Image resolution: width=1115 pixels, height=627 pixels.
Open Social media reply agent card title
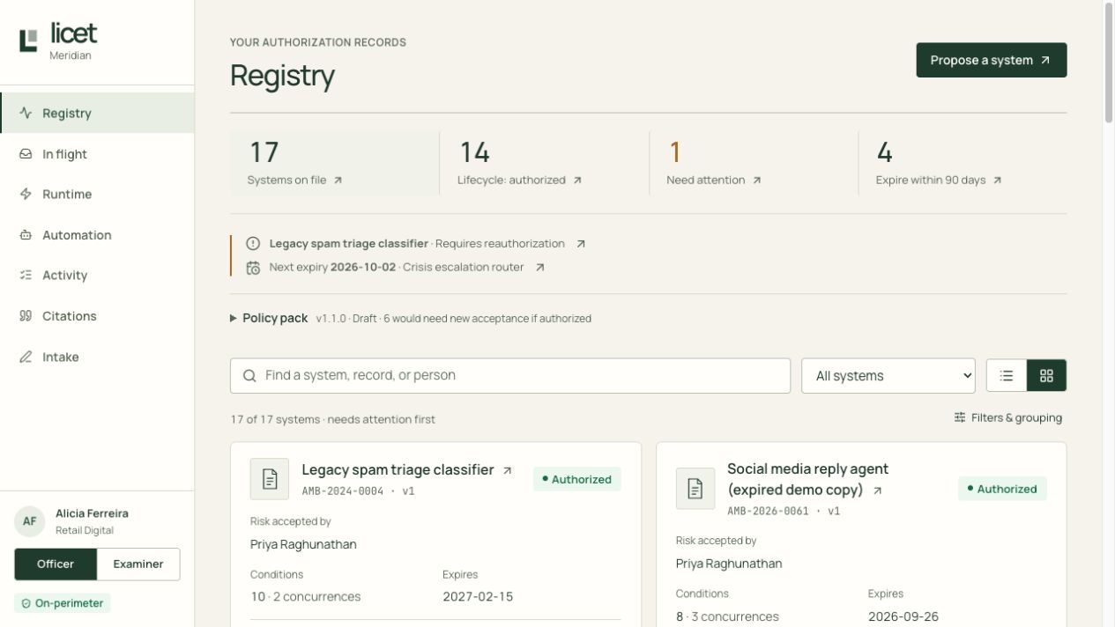click(807, 479)
